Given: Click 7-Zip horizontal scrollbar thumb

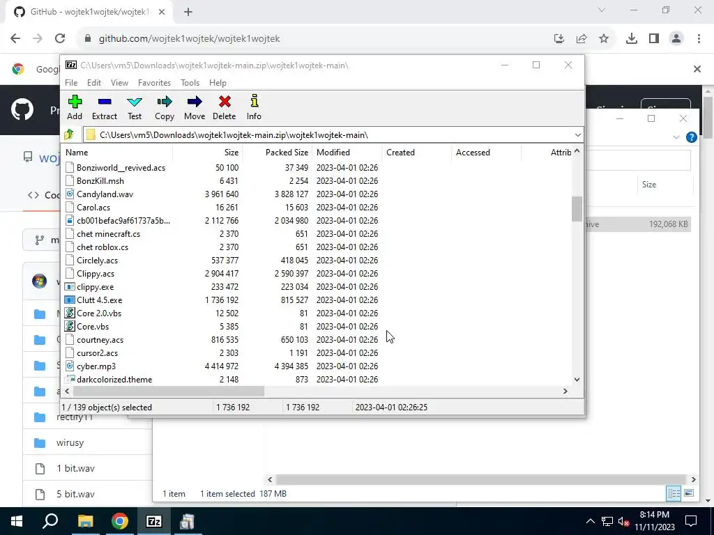Looking at the screenshot, I should (x=169, y=391).
